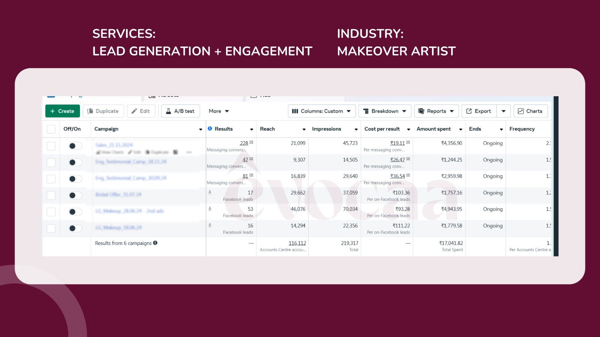
Task: Toggle the Off/On switch for the ₹1,757.16 campaign
Action: pos(75,195)
